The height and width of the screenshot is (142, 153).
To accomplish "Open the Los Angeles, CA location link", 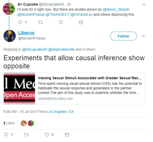I will coord(60,112).
